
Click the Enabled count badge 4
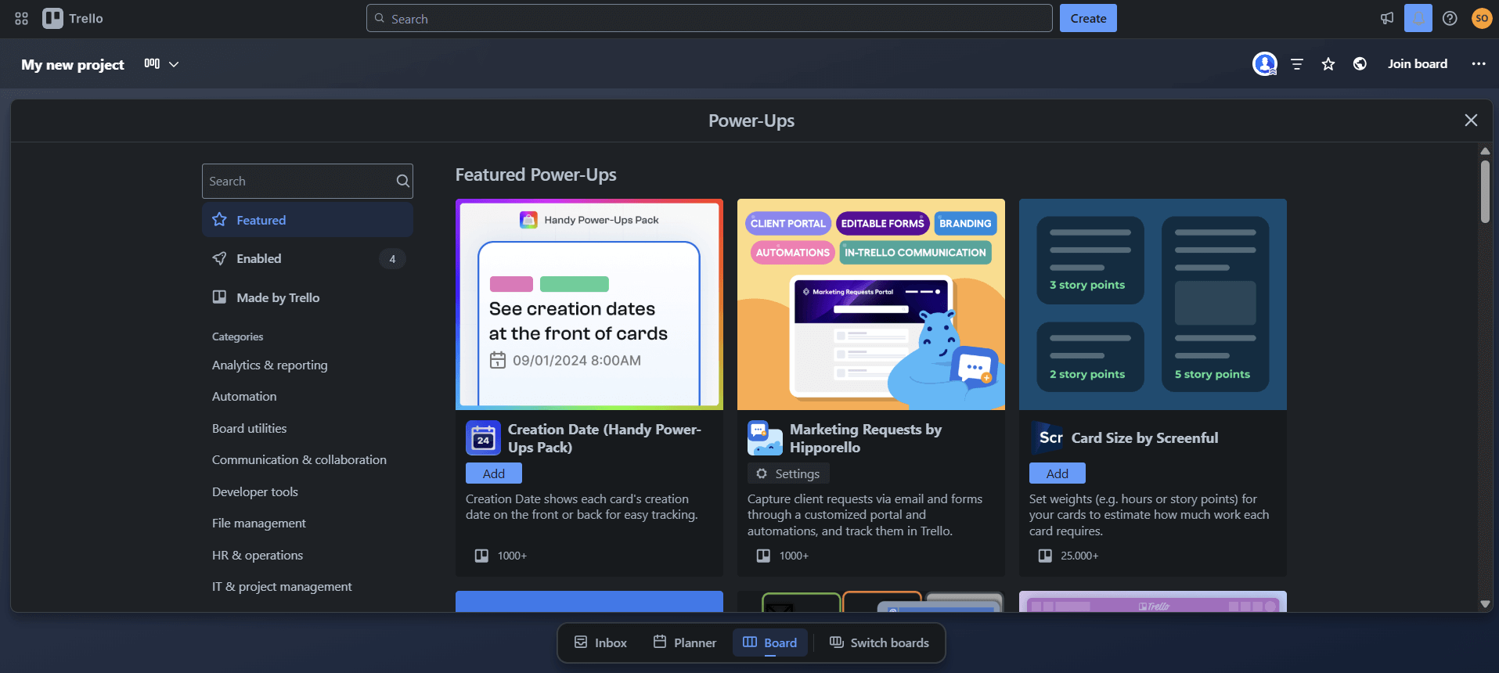[x=392, y=258]
